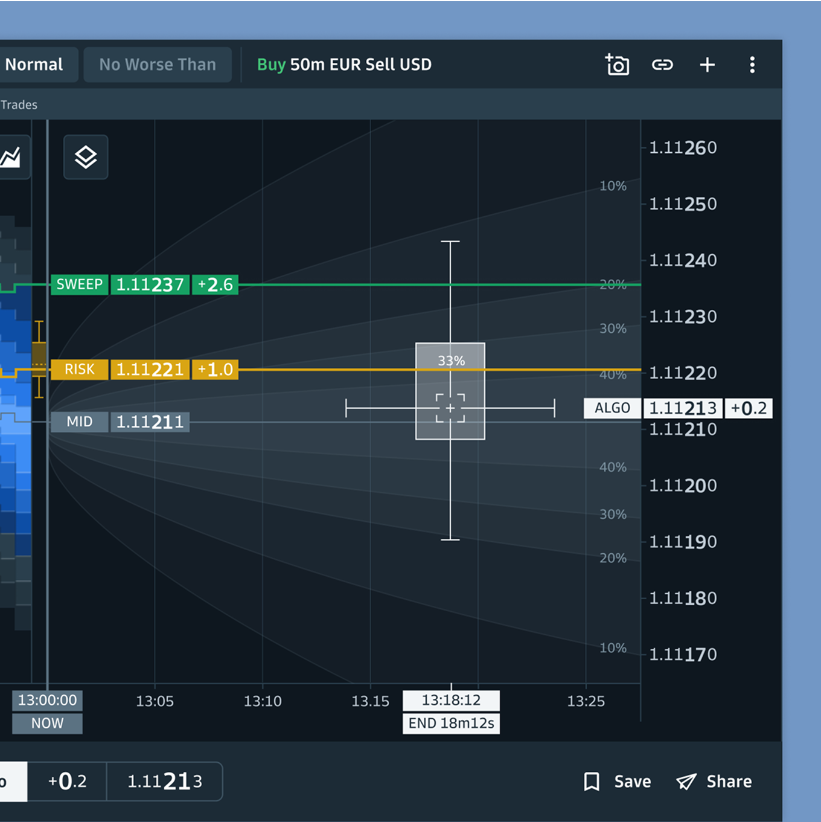Click the 1.11213 price field at bottom
Screen dimensions: 821x822
[164, 782]
